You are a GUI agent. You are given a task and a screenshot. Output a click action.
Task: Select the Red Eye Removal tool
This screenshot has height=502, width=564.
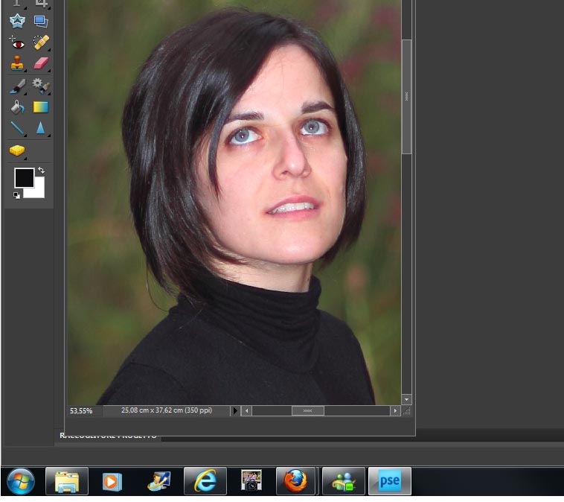17,42
